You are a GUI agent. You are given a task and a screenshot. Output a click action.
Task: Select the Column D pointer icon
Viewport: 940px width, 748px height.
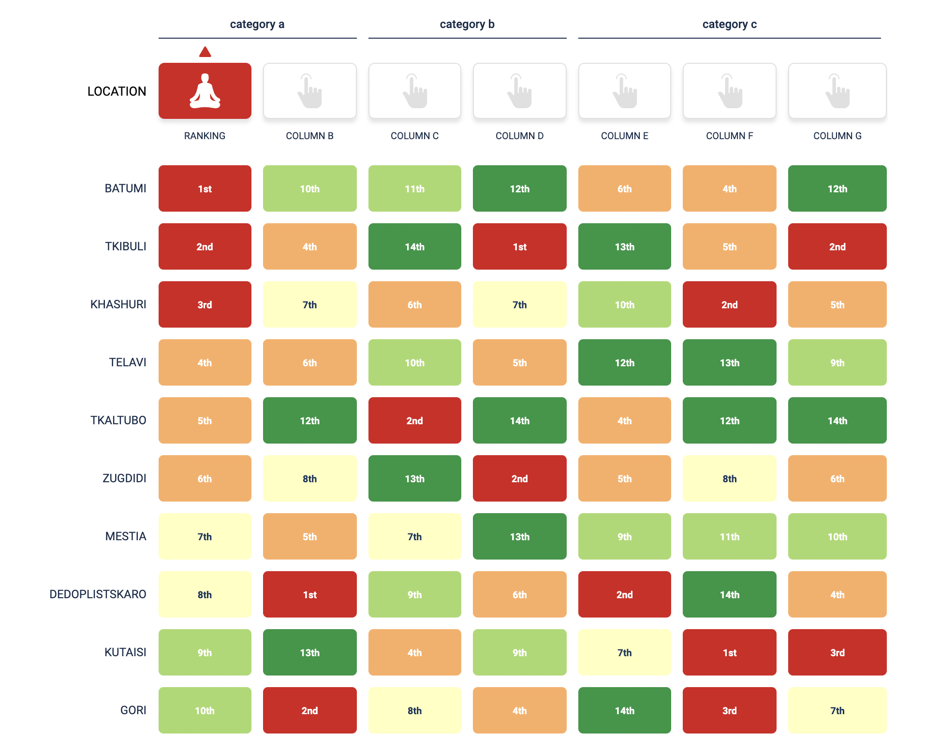pyautogui.click(x=519, y=91)
